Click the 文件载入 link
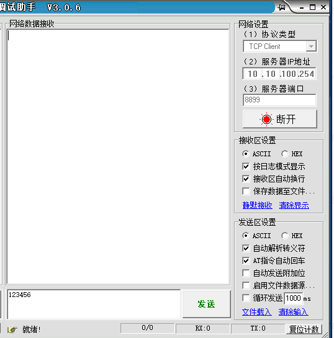The image size is (334, 338). (257, 312)
